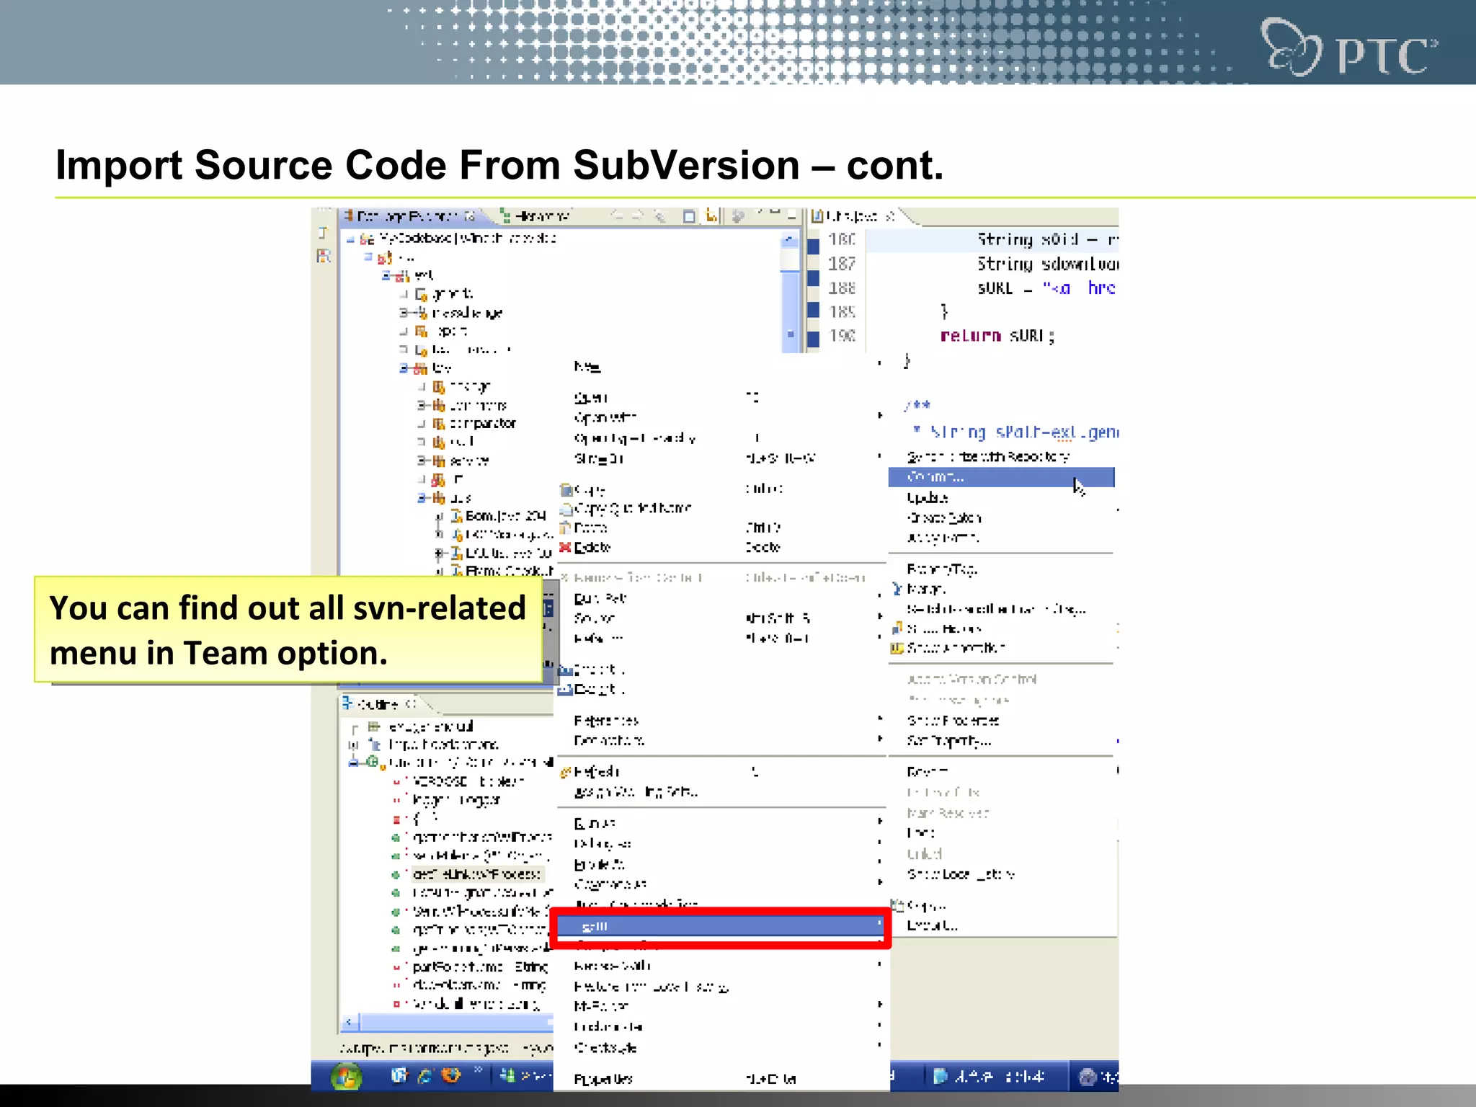
Task: Select the highlighted Team menu entry
Action: pyautogui.click(x=721, y=927)
